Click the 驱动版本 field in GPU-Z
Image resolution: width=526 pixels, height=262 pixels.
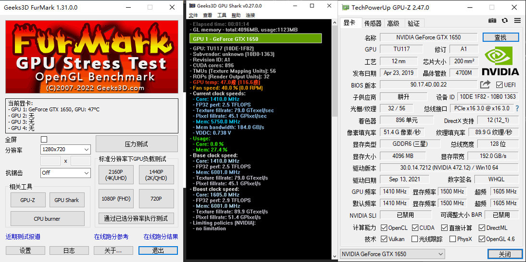click(x=449, y=167)
